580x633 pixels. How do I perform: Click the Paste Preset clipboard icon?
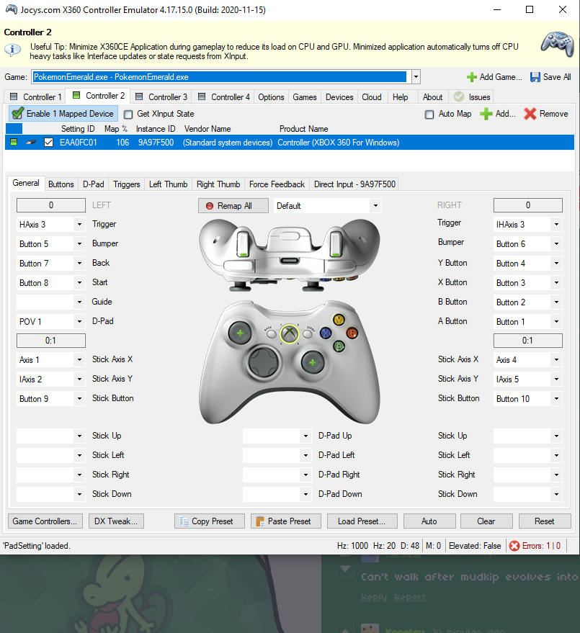coord(260,521)
